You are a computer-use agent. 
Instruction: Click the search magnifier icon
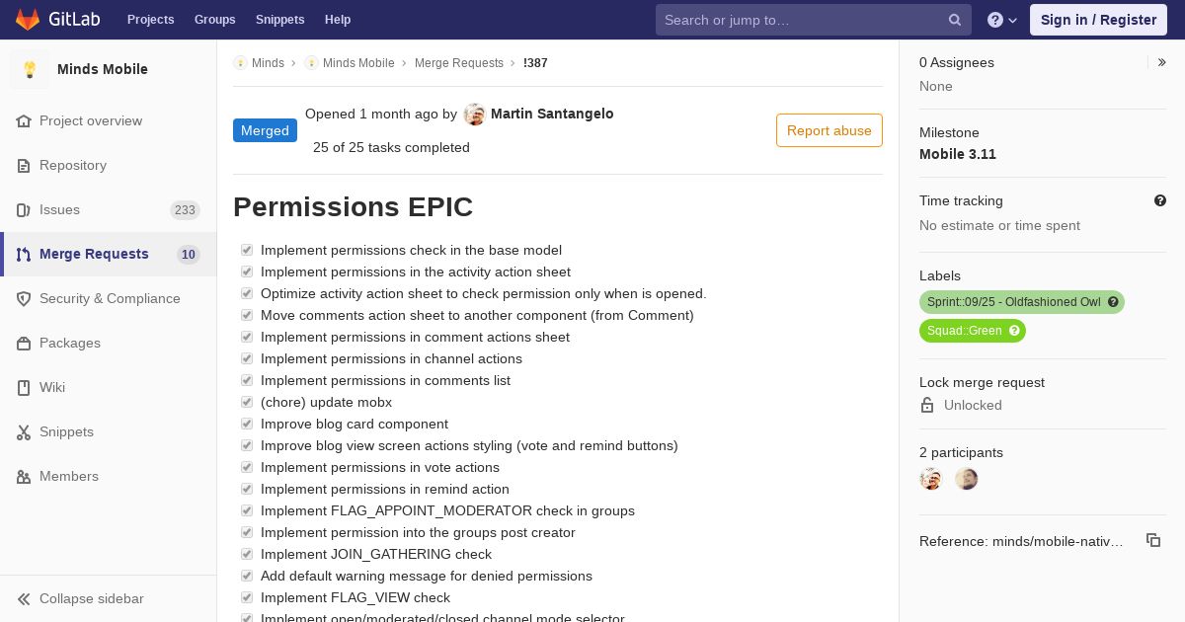click(955, 20)
